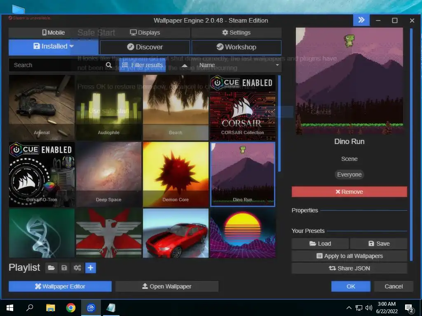
Task: Switch to the Installed tab
Action: pos(54,46)
